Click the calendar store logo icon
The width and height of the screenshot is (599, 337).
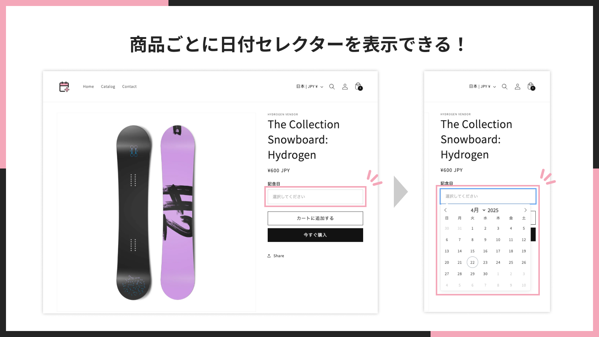coord(64,87)
